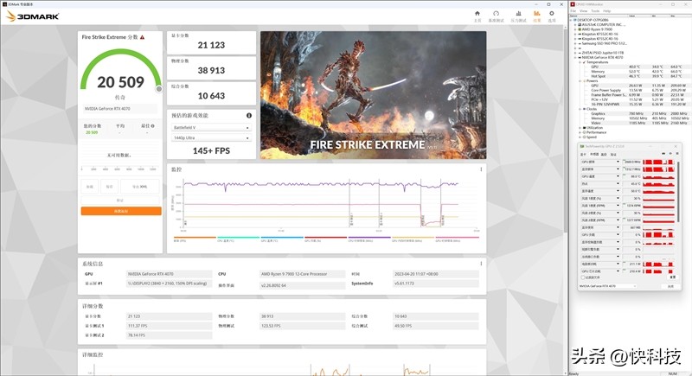
Task: Expand the AMD Ryzen 9 7900 node in HWMonitor
Action: (575, 29)
